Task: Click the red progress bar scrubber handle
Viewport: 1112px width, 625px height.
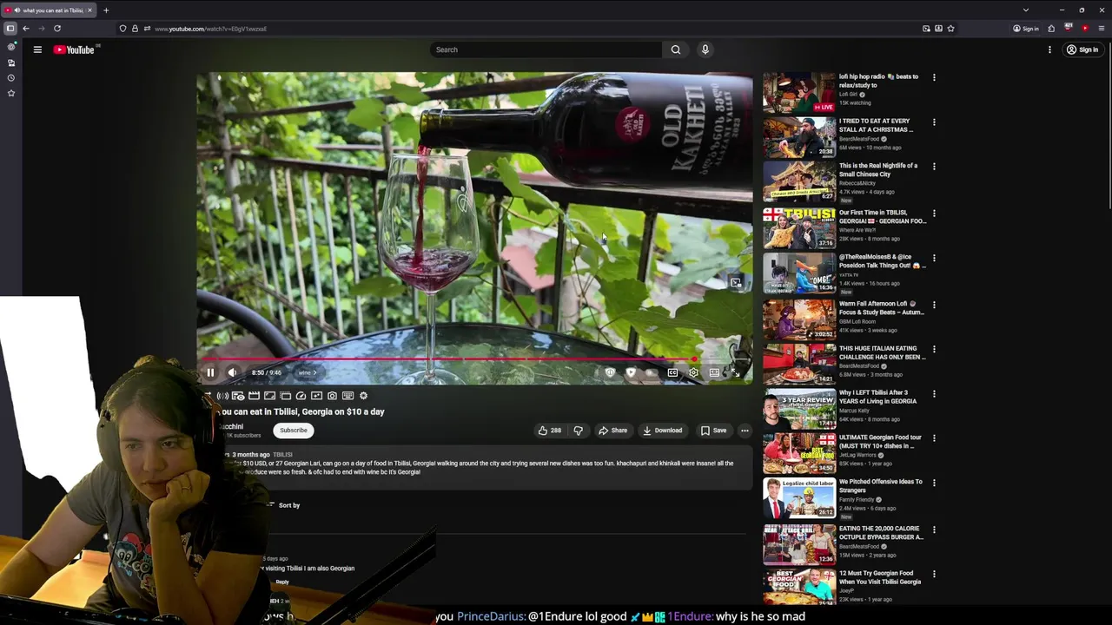Action: [x=694, y=359]
